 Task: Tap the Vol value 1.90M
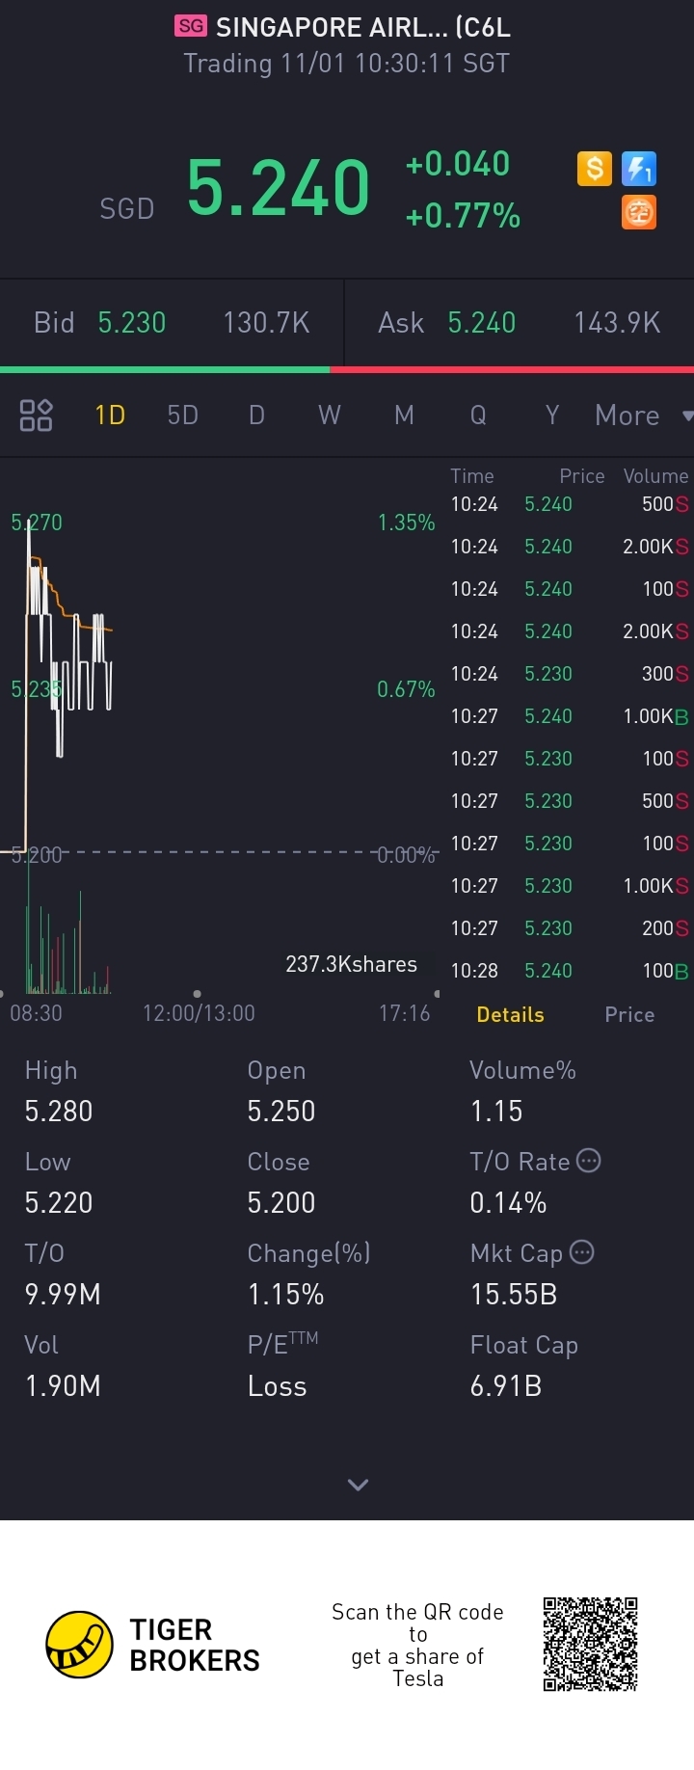pos(63,1386)
